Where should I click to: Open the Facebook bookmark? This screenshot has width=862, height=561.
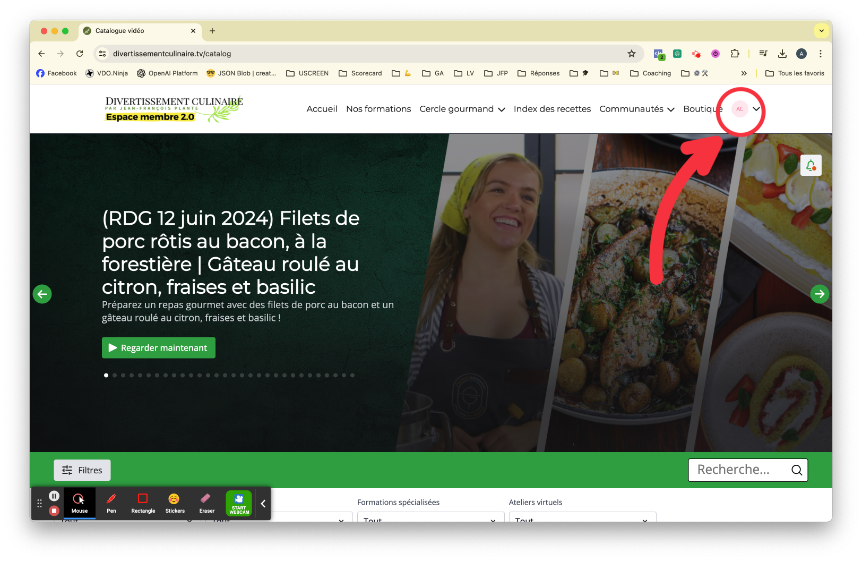(56, 73)
